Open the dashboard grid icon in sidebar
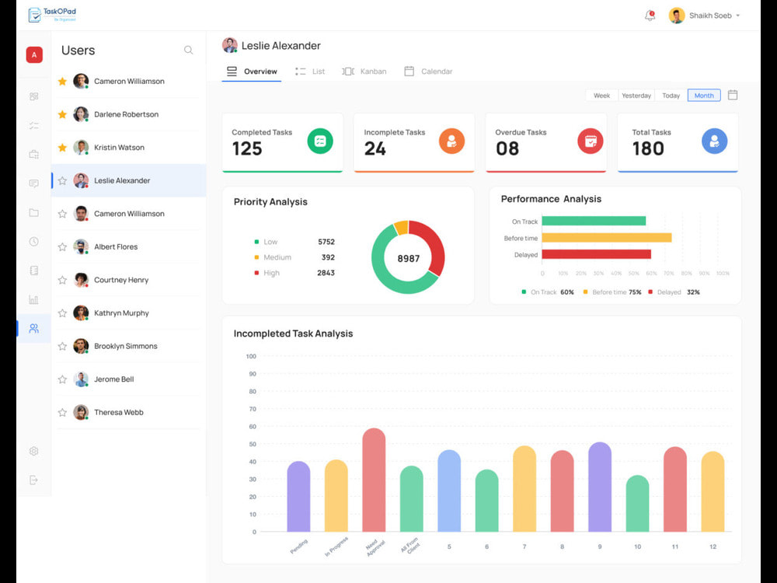 click(33, 96)
